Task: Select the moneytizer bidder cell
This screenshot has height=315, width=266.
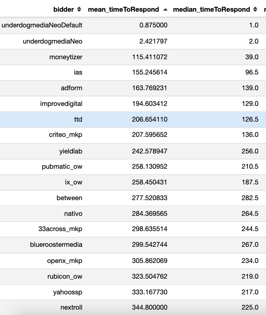Action: [66, 57]
